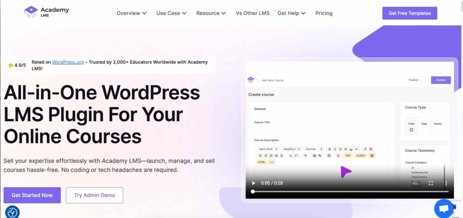Open the Sans Serif font dropdown
The width and height of the screenshot is (463, 218).
268,149
